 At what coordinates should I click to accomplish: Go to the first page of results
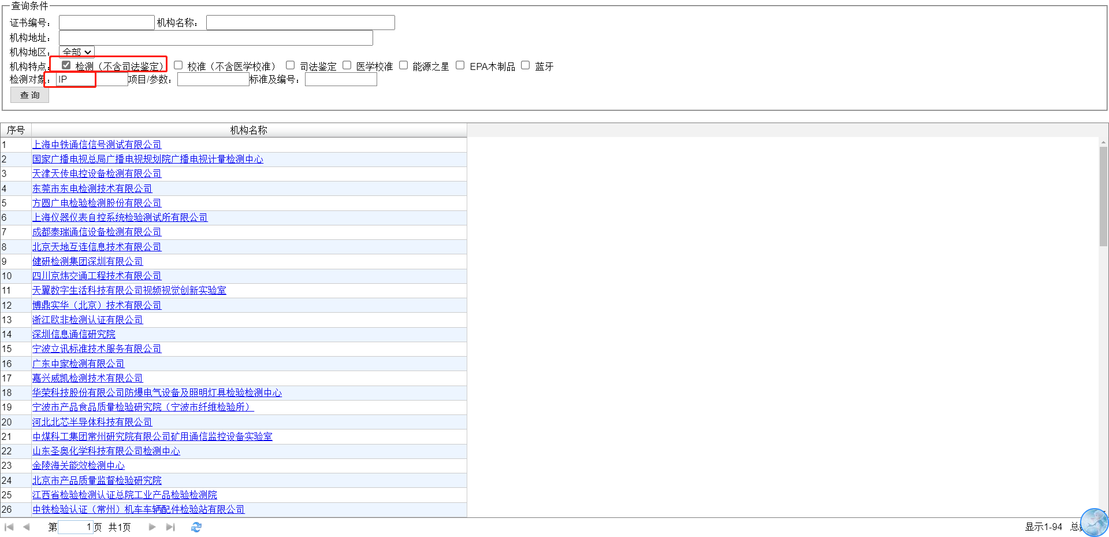9,527
